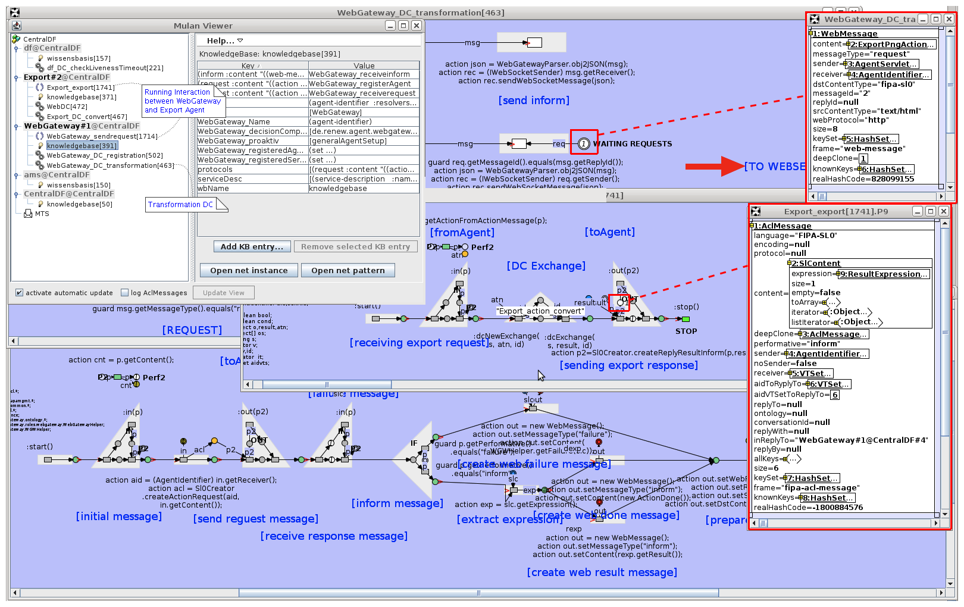964x607 pixels.
Task: Click the MTS mailbox icon
Action: point(28,214)
